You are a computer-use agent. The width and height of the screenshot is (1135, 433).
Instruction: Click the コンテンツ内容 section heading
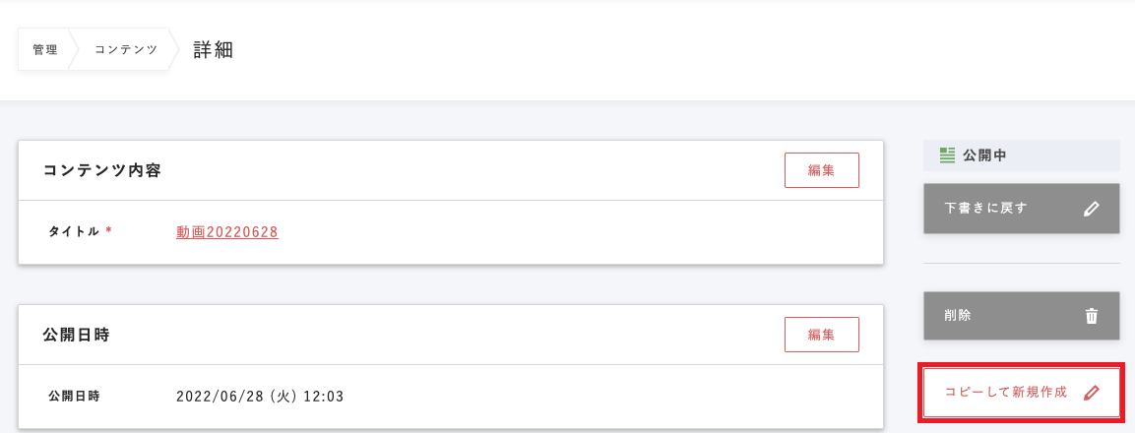101,170
